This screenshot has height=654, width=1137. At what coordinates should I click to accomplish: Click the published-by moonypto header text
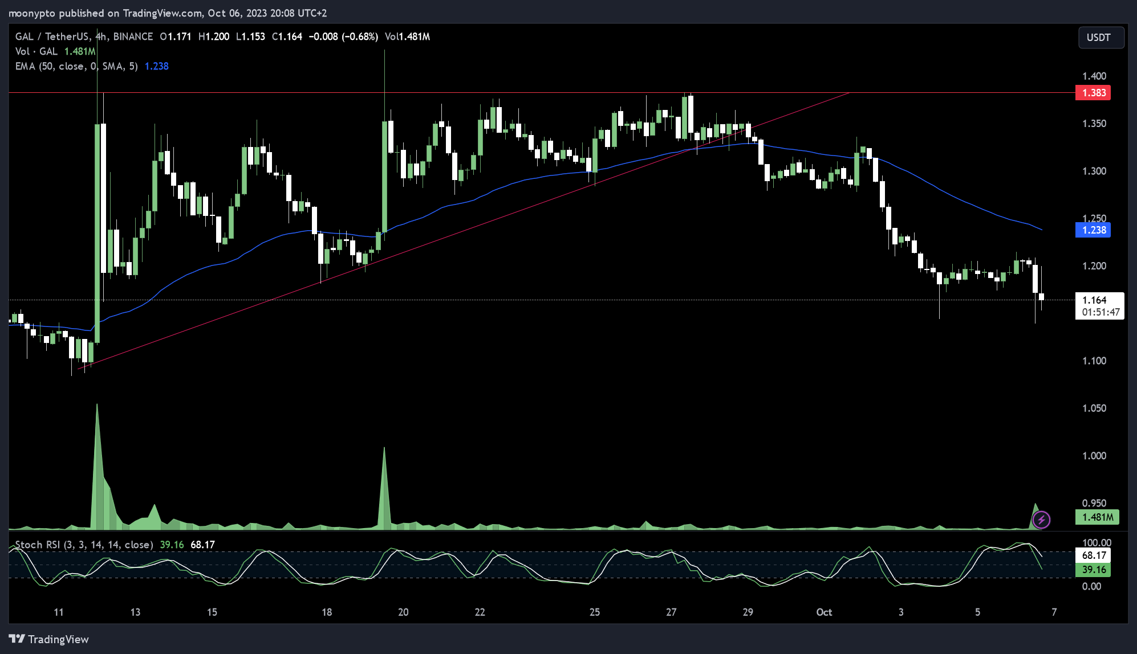(168, 13)
